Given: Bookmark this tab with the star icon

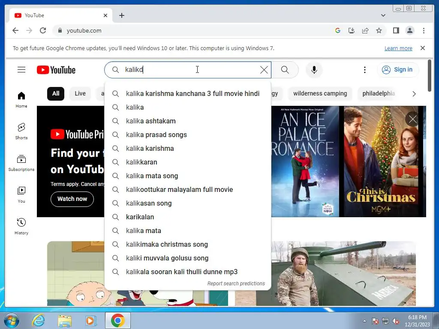Looking at the screenshot, I should point(379,30).
